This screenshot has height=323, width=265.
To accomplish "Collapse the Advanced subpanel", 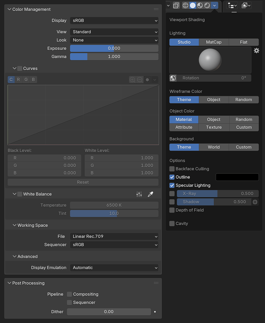I will click(15, 256).
